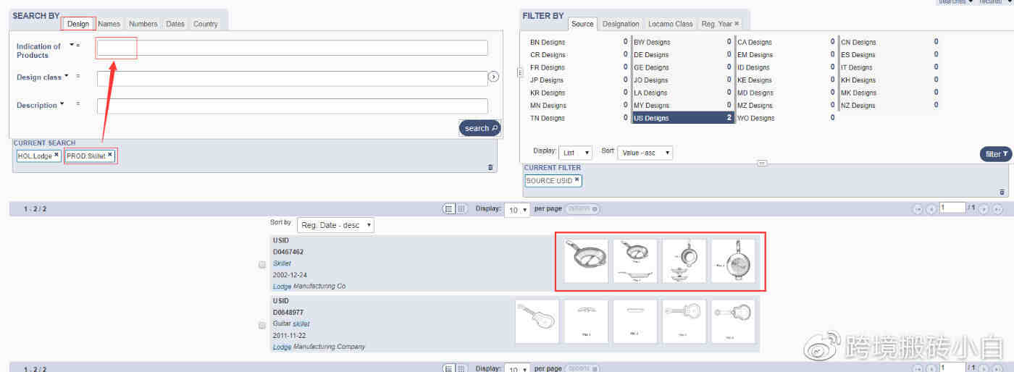Click the options button beside per page
Viewport: 1014px width, 372px height.
582,209
